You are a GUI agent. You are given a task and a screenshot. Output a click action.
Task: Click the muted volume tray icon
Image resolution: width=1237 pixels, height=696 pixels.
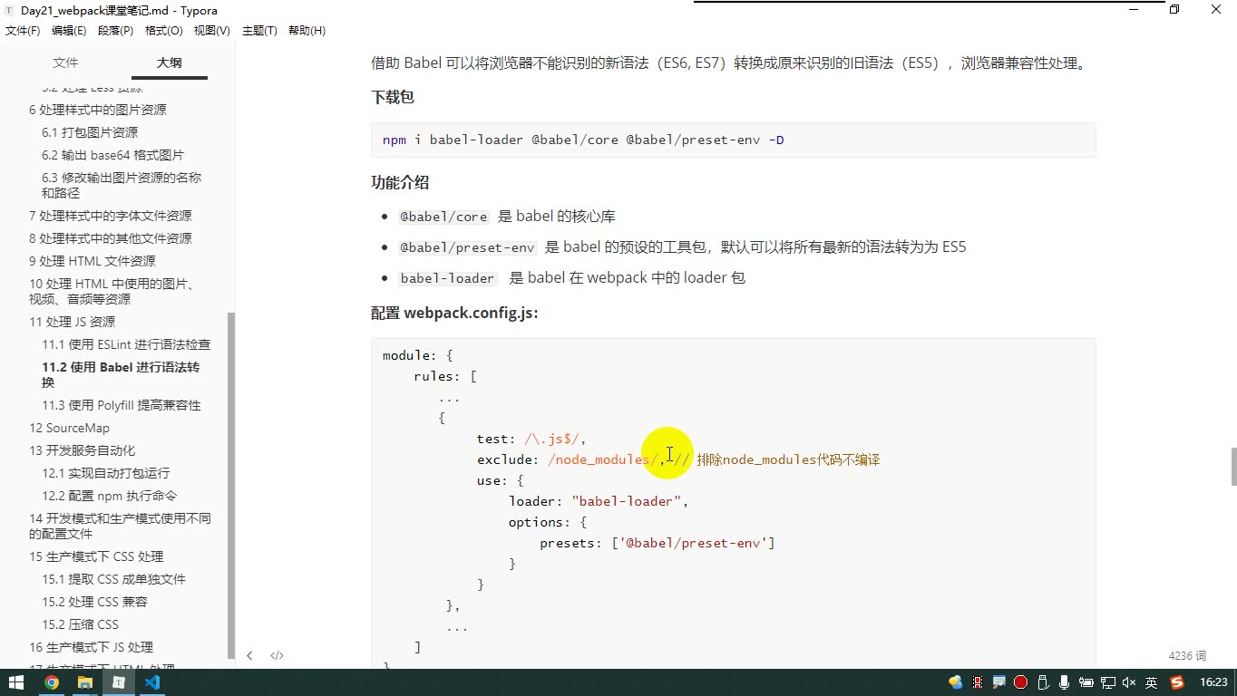(x=1129, y=682)
